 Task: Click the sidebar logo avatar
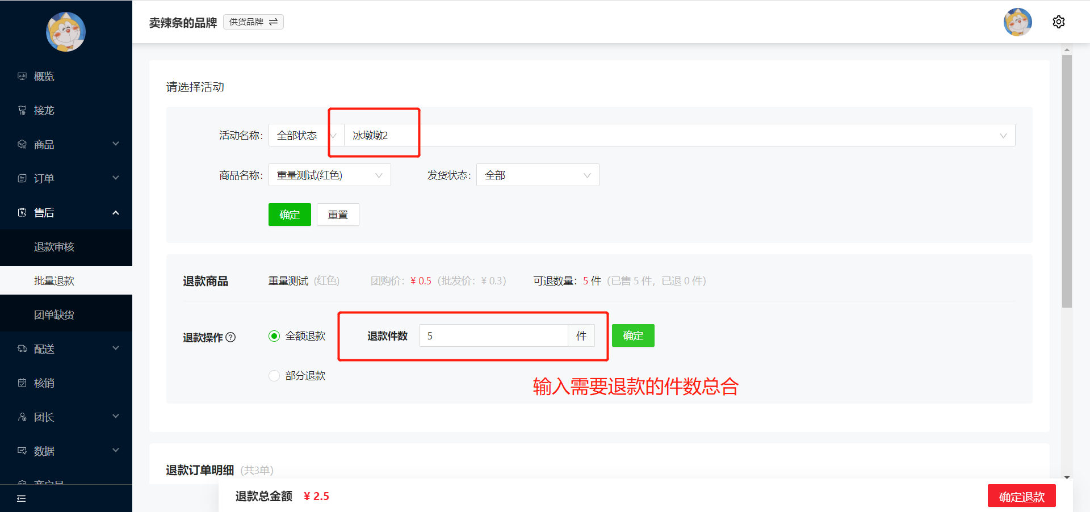(66, 32)
